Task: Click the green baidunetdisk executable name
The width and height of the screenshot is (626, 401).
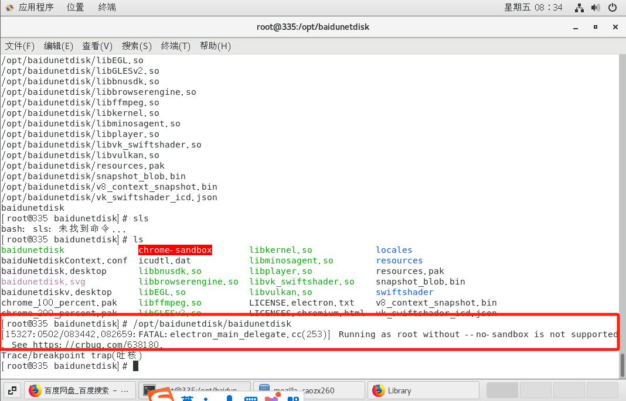Action: (x=33, y=250)
